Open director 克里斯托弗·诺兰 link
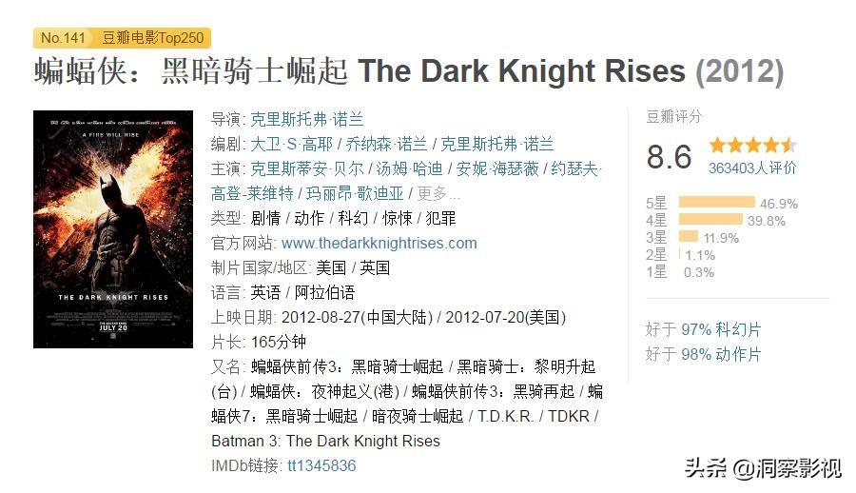The image size is (856, 493). (307, 119)
